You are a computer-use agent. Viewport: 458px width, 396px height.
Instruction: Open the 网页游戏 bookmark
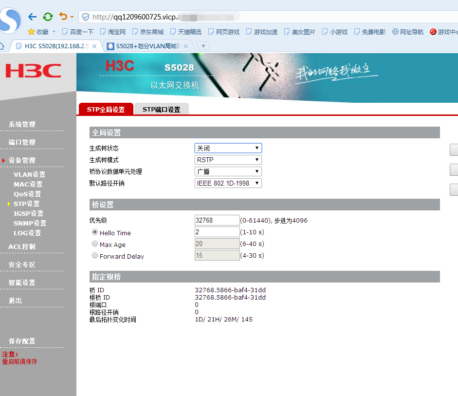224,32
